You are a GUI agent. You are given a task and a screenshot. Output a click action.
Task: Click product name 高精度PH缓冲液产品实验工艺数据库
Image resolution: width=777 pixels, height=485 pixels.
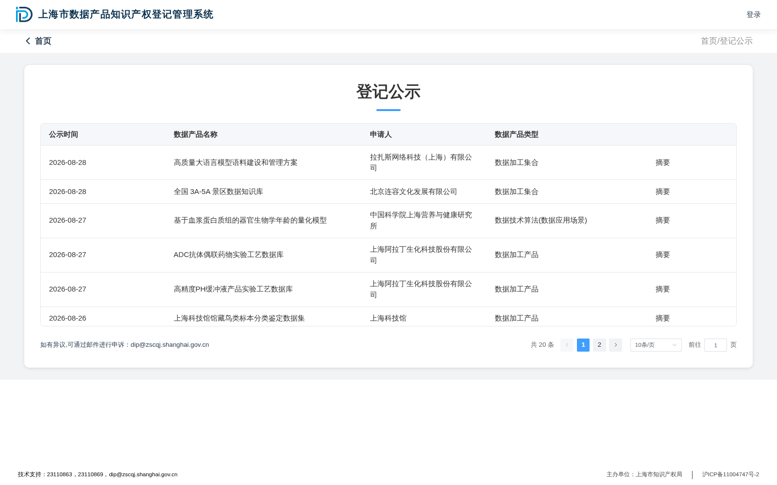[233, 289]
